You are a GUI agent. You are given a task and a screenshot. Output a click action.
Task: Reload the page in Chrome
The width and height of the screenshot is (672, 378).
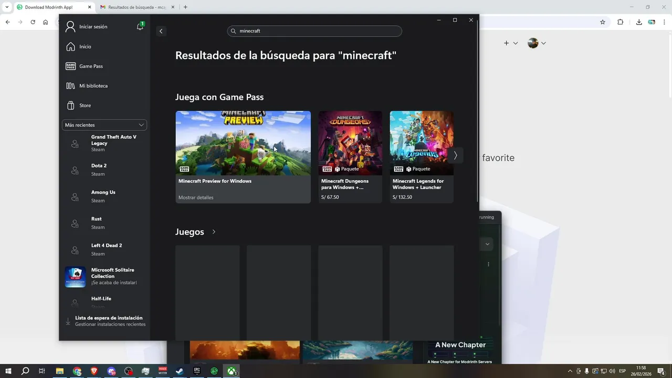click(x=33, y=22)
